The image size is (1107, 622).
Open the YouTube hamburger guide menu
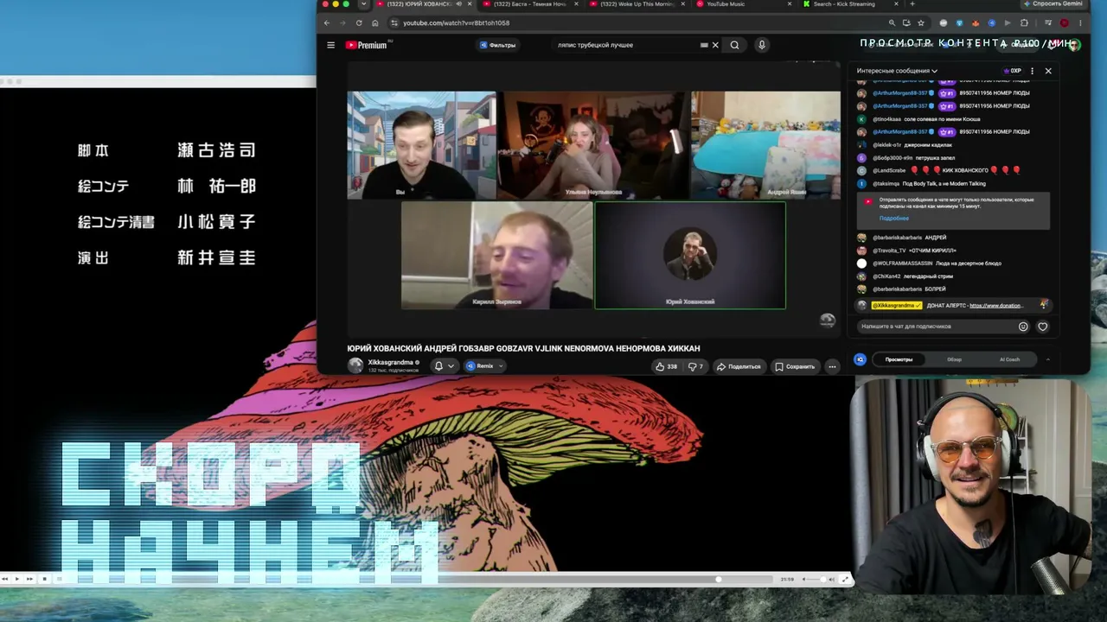tap(330, 45)
